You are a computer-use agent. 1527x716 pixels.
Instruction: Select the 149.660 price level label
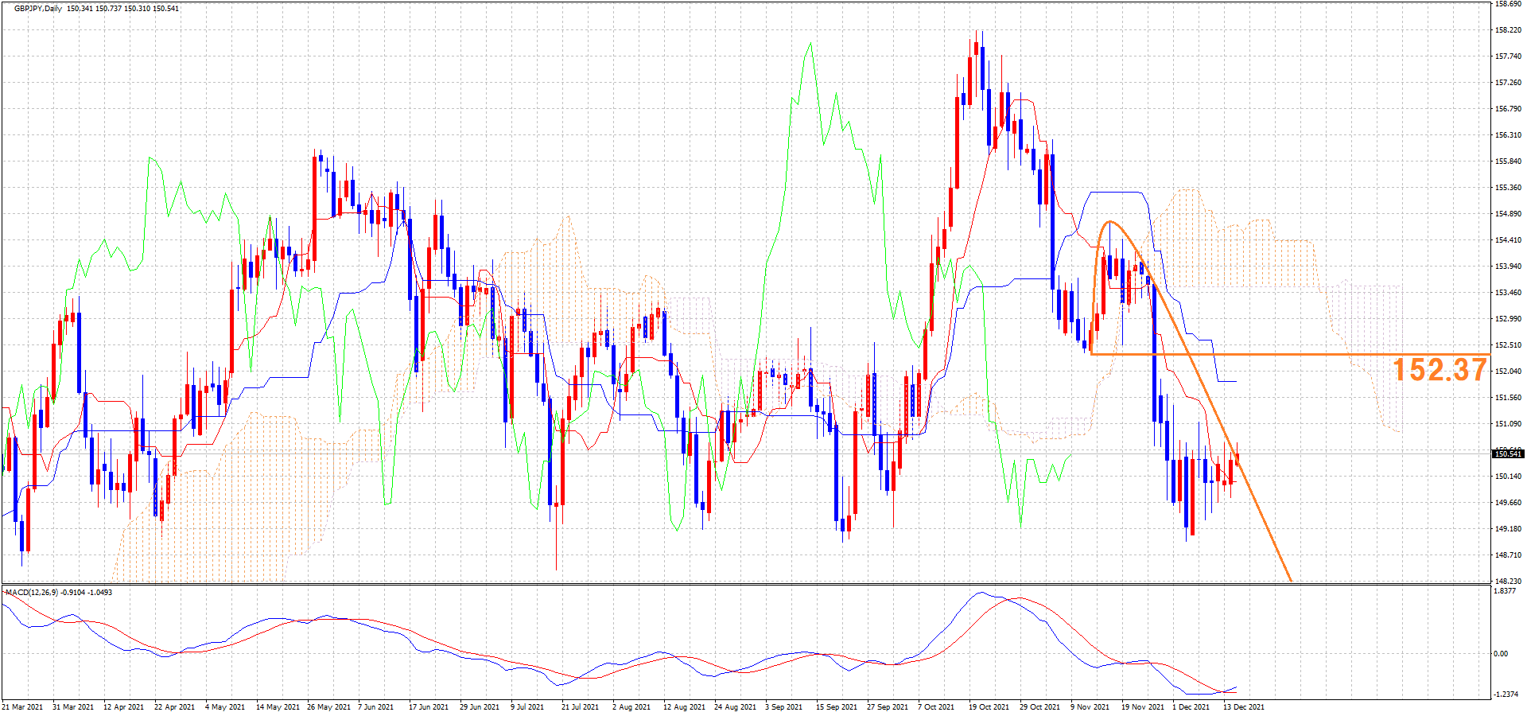(x=1509, y=503)
